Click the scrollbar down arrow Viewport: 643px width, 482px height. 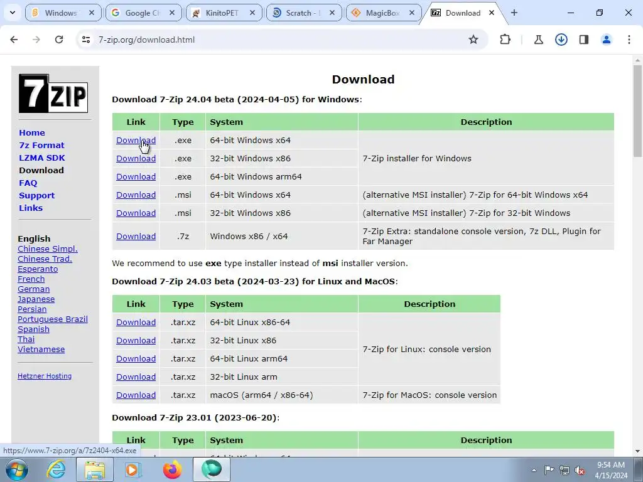click(637, 451)
